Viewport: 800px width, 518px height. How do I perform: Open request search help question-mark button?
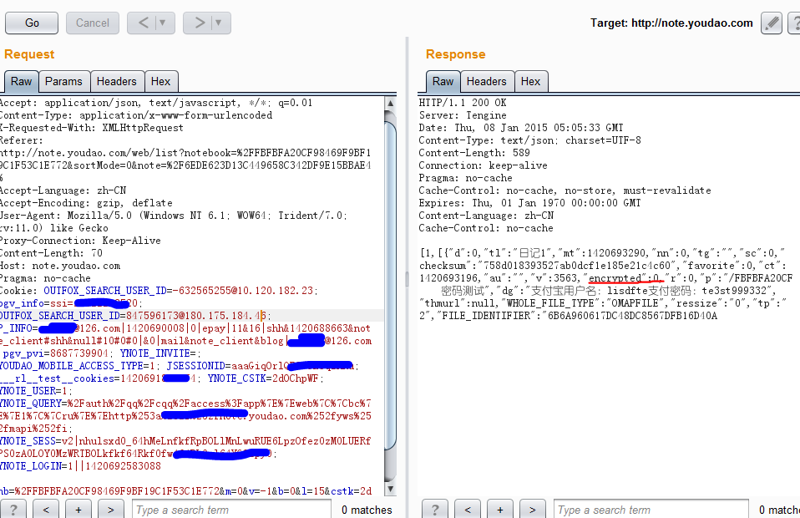pos(13,510)
